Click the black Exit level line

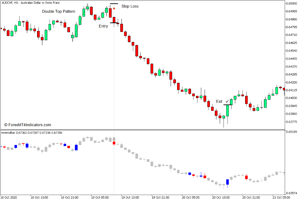click(x=228, y=105)
